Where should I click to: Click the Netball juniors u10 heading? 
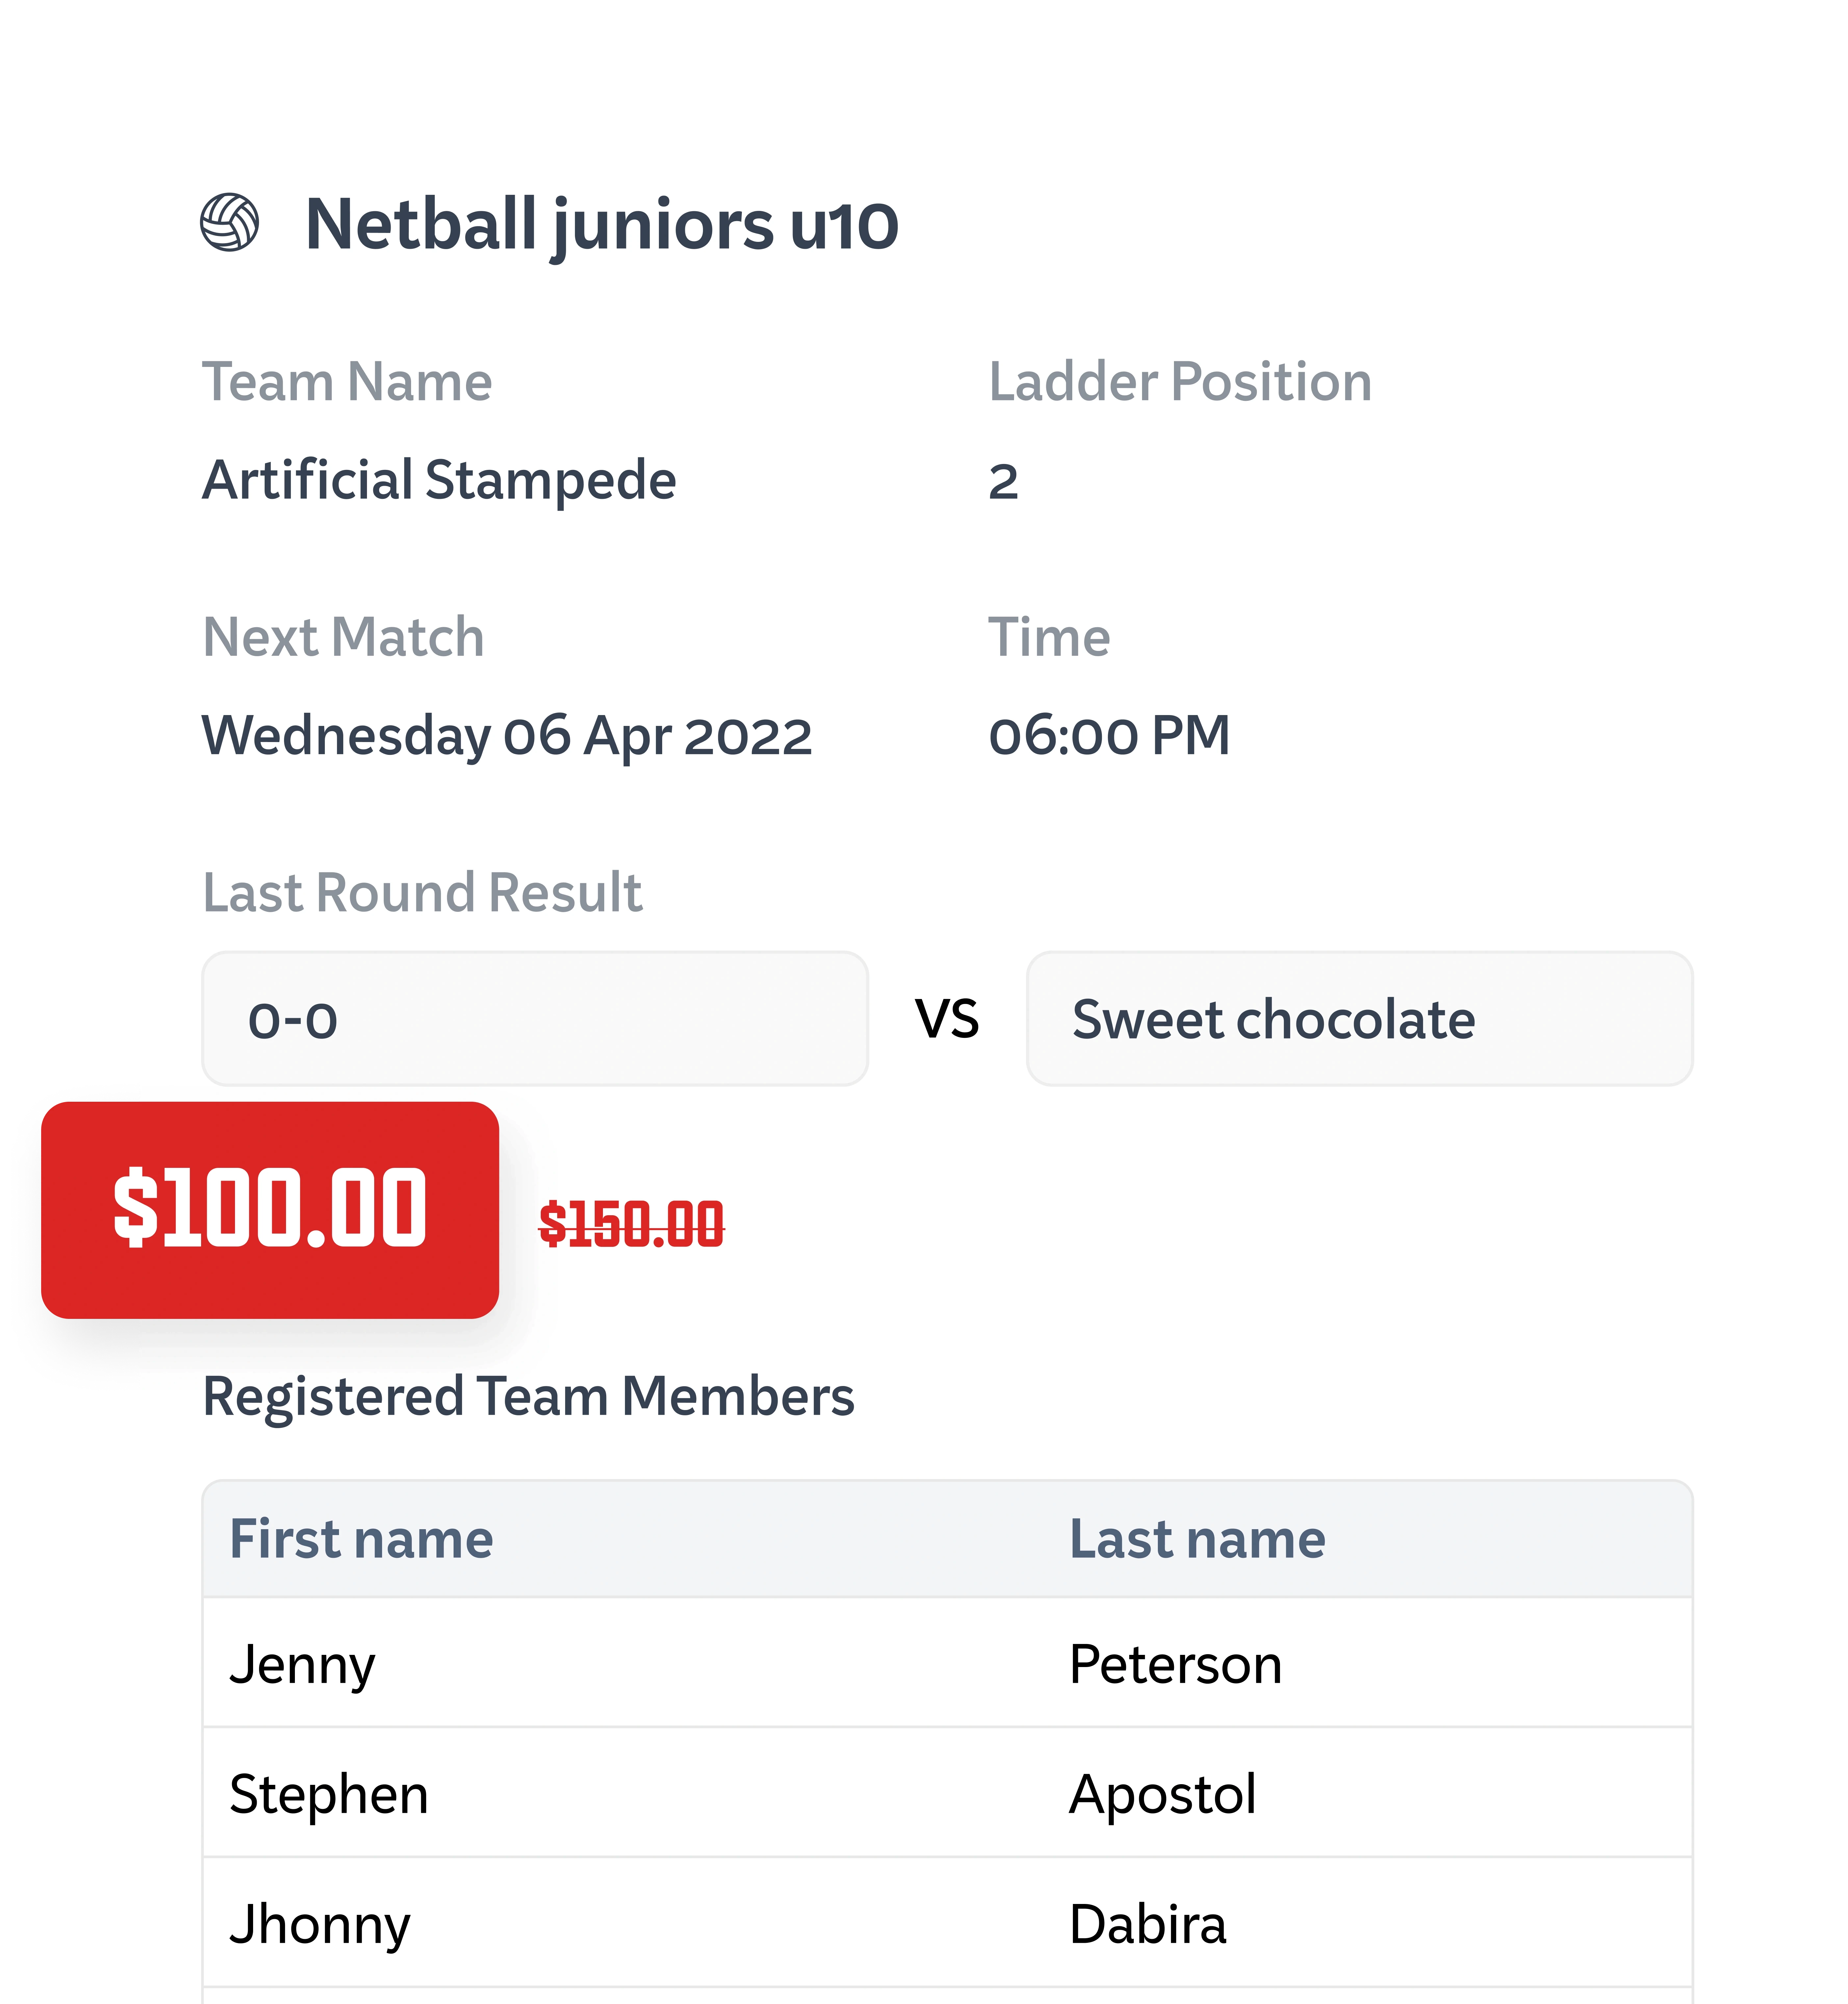(x=601, y=225)
